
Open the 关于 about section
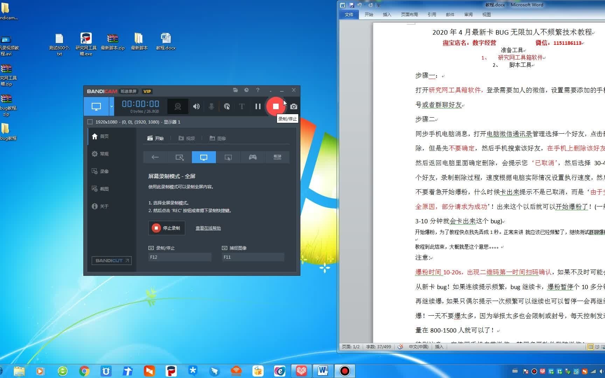(100, 206)
